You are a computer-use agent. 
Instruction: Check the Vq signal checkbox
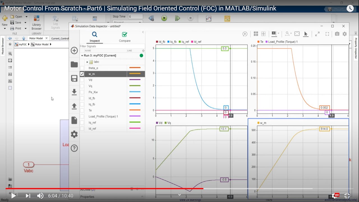[82, 86]
